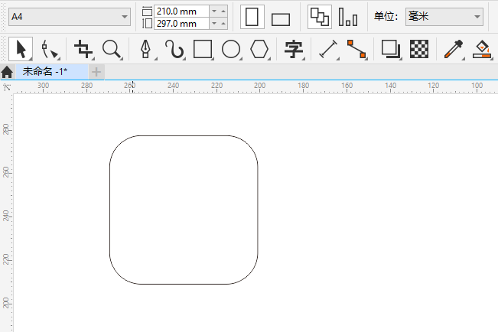Click the plus button to add new document
Screen dimensions: 498x332
(96, 72)
